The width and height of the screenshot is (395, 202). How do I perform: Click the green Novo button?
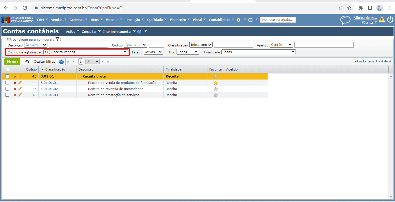click(x=12, y=62)
